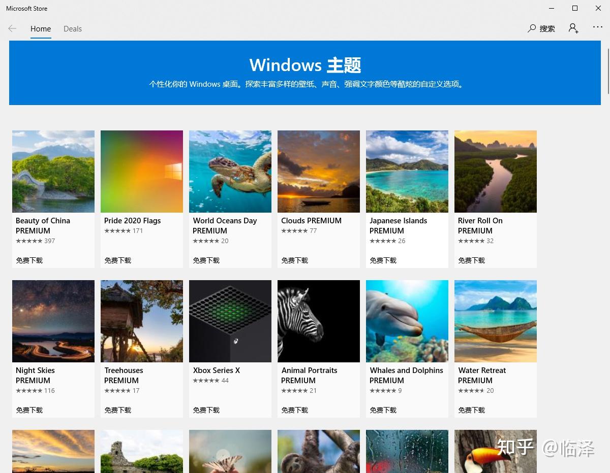Click 免费下载 under Night Skies

tap(29, 410)
